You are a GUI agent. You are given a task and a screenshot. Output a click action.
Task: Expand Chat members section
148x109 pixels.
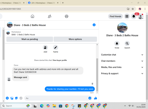pos(122,61)
